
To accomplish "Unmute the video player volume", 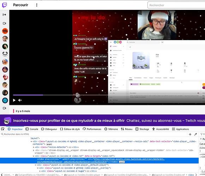I will click(x=20, y=100).
